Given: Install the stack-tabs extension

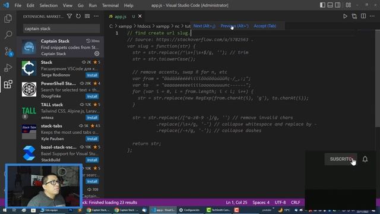Looking at the screenshot, I should [92, 139].
